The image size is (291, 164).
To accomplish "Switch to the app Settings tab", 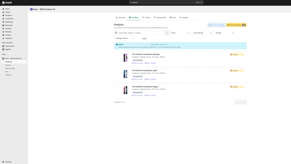I will pos(184,17).
